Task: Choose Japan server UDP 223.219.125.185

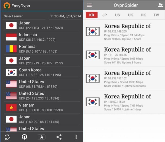Action: (42, 60)
